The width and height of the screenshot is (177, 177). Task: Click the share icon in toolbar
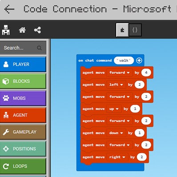coord(37,30)
